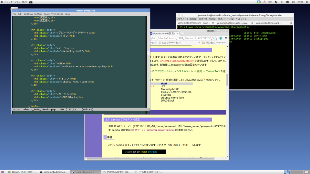This screenshot has height=174, width=310.
Task: Open the アプリケーション panel menu
Action: tap(11, 2)
